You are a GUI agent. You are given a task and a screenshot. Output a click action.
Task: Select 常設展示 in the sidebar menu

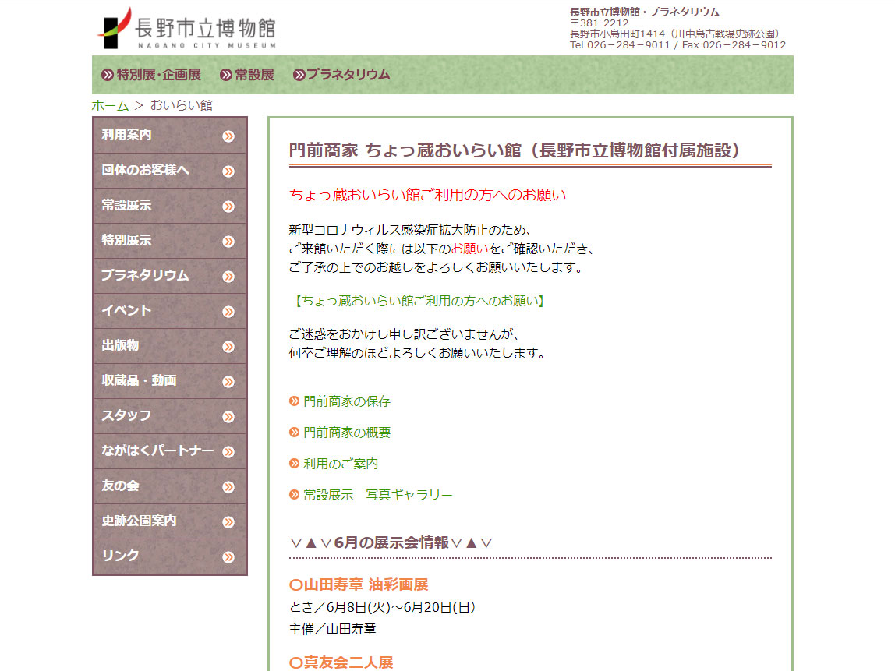click(169, 206)
